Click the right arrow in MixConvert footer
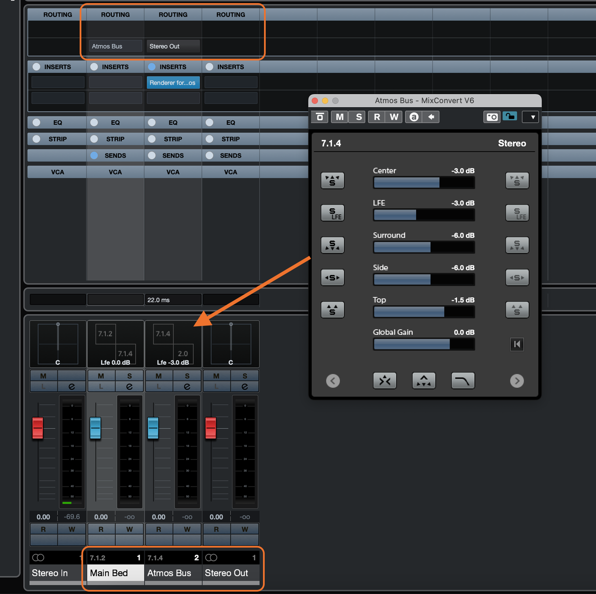The height and width of the screenshot is (594, 596). (x=517, y=381)
